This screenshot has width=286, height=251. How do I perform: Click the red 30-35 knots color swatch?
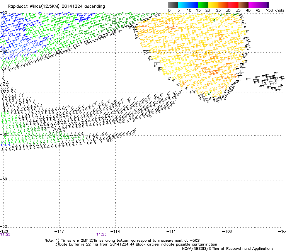point(233,5)
